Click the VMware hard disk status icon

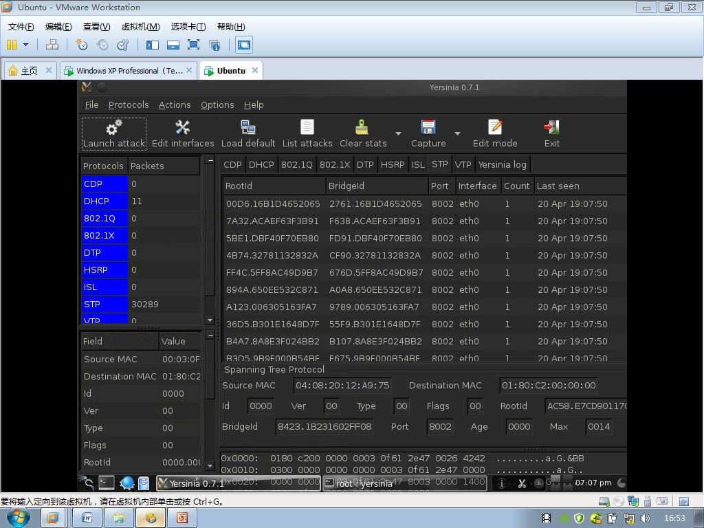tap(604, 501)
